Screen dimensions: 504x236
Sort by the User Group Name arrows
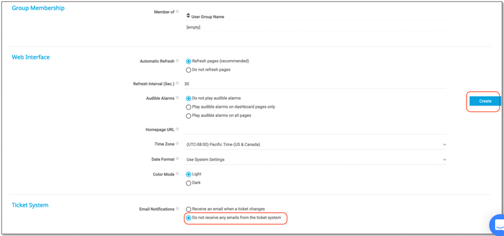point(188,16)
